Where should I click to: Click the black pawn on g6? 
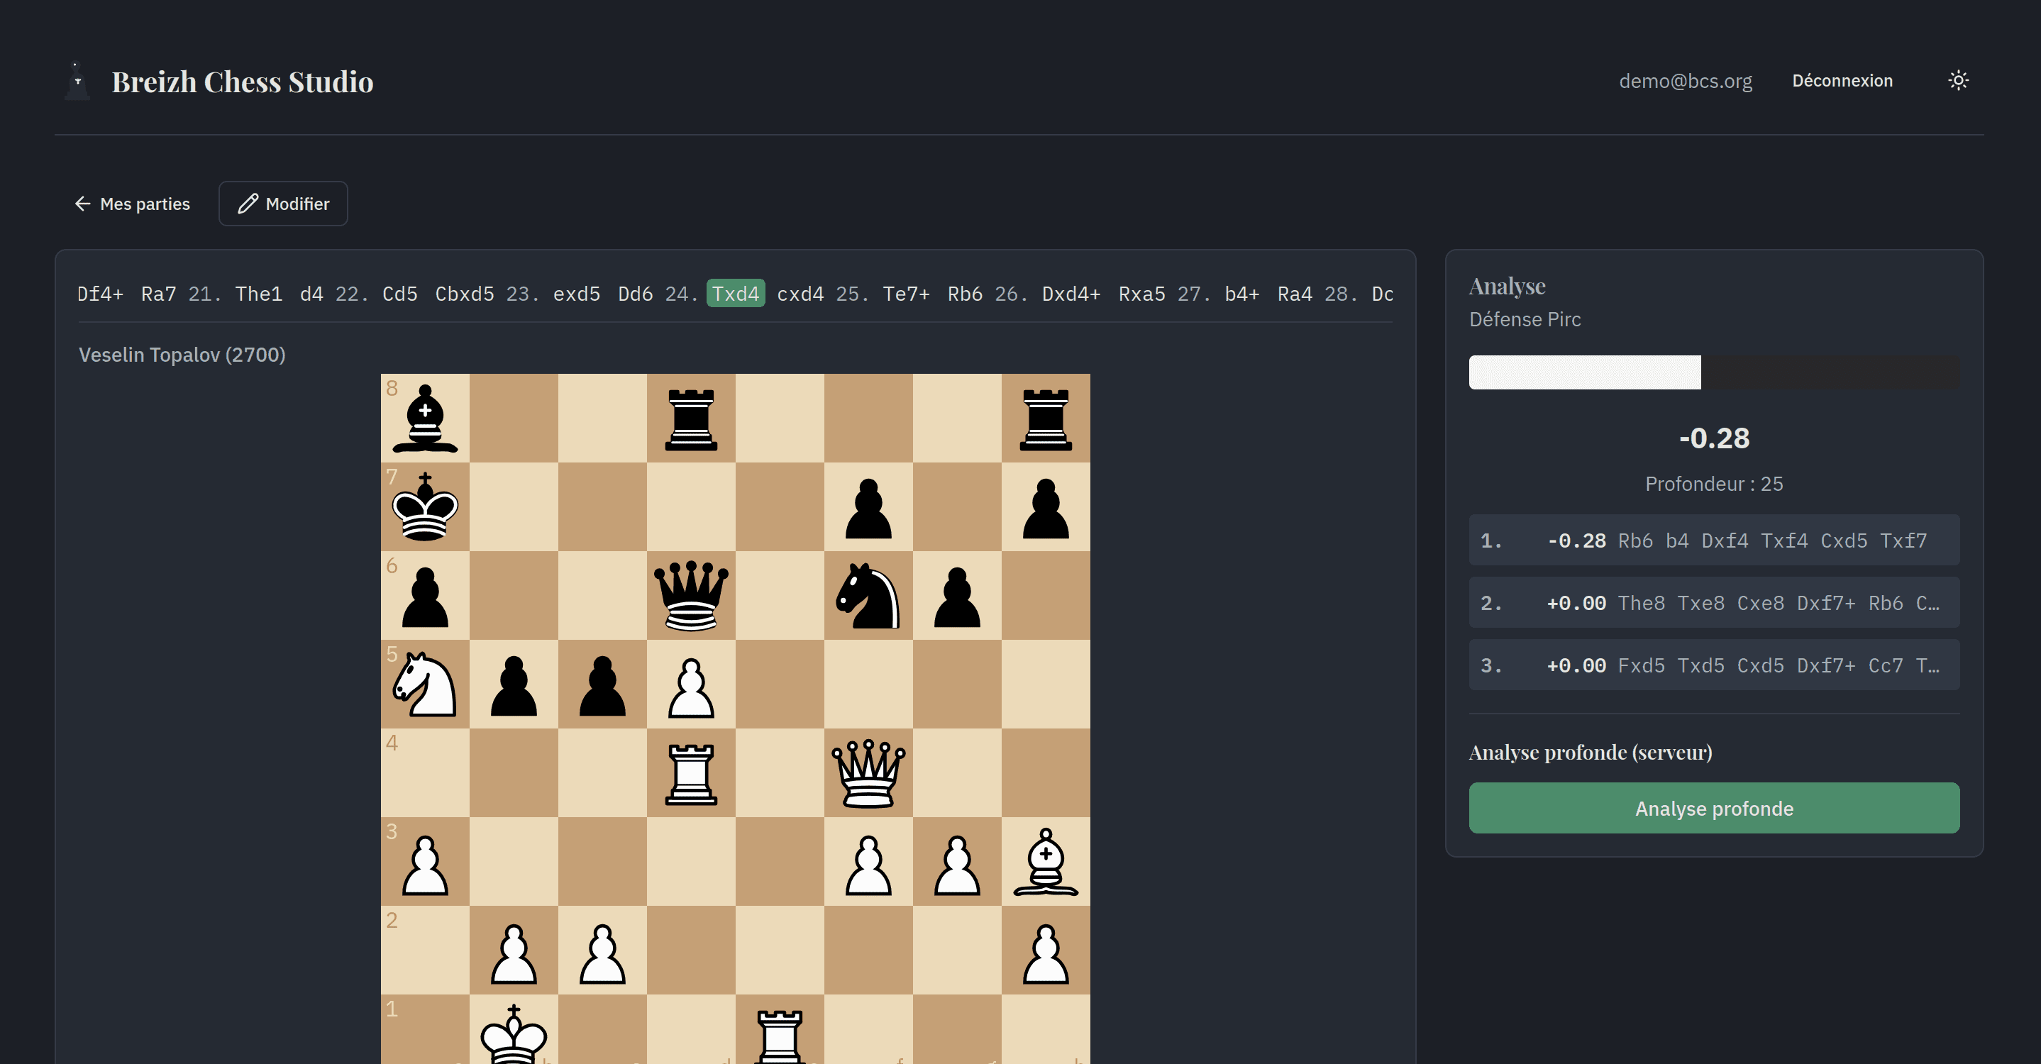[957, 596]
